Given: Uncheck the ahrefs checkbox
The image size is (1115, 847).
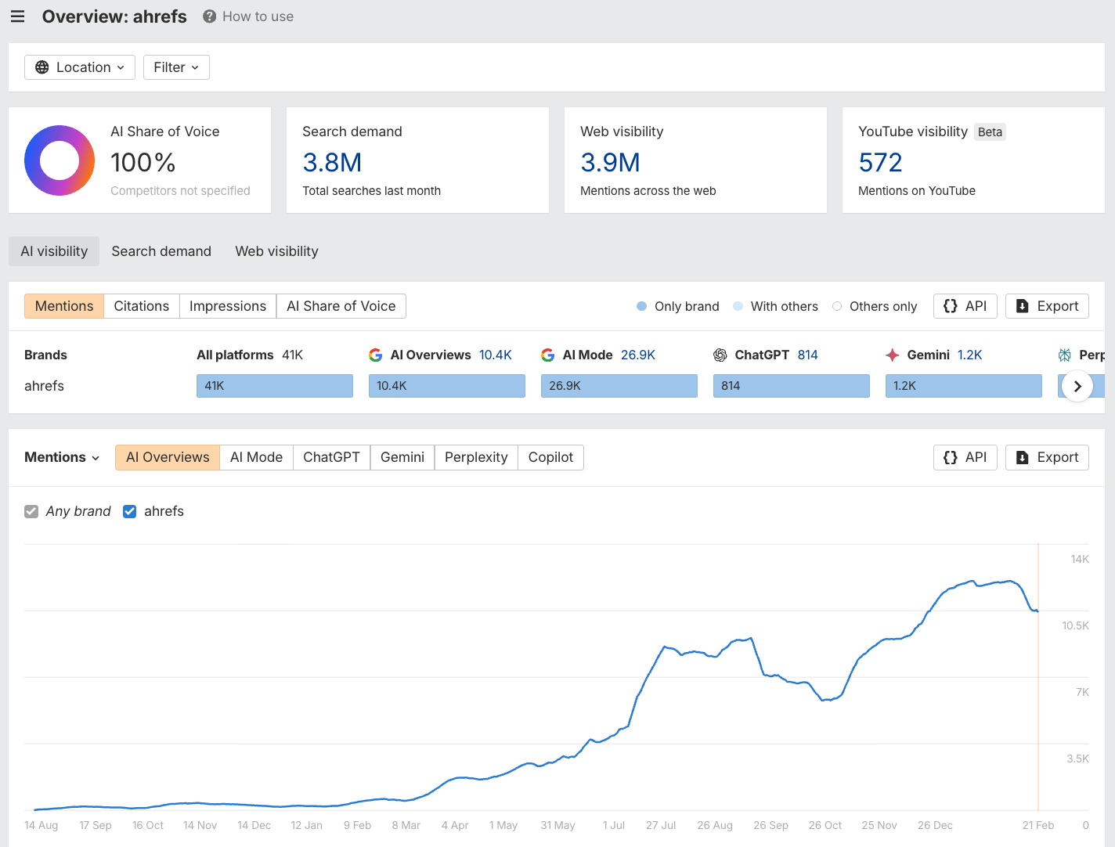Looking at the screenshot, I should (x=129, y=511).
